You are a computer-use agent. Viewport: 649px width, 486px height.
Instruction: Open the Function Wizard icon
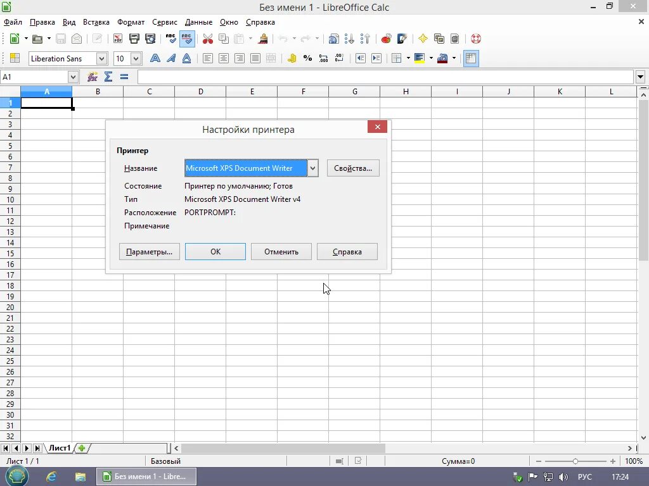pos(93,77)
